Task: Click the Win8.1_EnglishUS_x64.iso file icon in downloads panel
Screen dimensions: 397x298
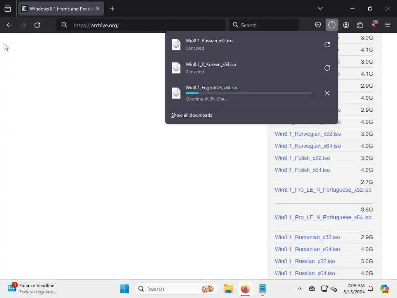Action: click(176, 93)
